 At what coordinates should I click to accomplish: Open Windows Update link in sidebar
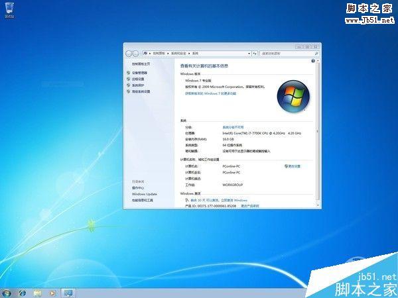[x=144, y=194]
